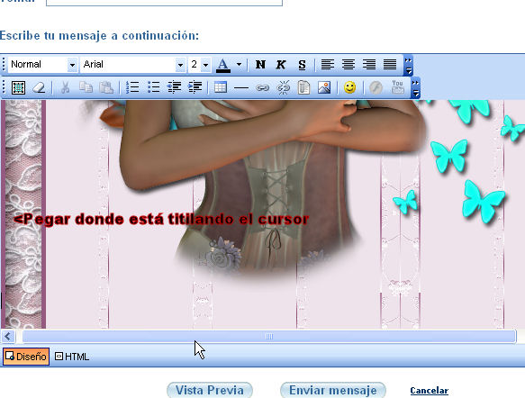Screen dimensions: 525x398
Task: Insert an image using the picture icon
Action: tap(324, 87)
